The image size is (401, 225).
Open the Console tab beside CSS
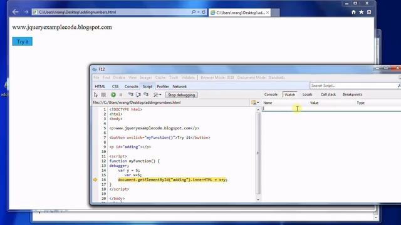click(131, 86)
